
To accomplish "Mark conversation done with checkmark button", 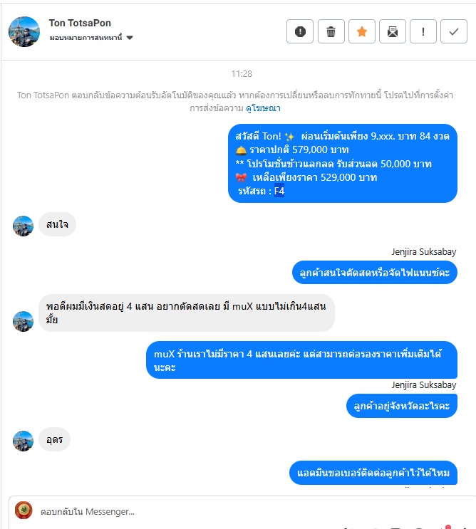I will click(x=454, y=31).
